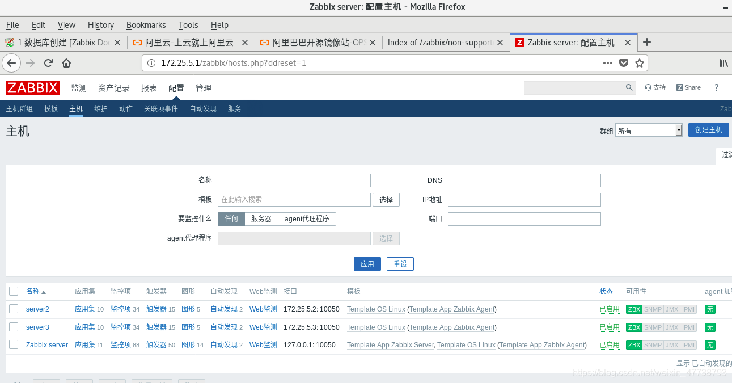Reload the current page

click(48, 63)
